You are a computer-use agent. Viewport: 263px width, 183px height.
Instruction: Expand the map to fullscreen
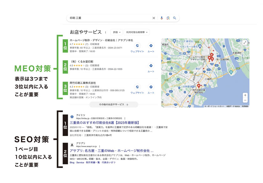click(x=245, y=43)
